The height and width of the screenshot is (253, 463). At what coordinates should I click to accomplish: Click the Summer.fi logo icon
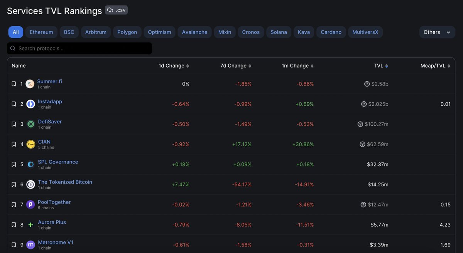(x=30, y=84)
